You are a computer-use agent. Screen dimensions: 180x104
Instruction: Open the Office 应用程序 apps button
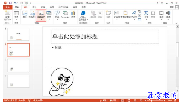tap(83, 16)
